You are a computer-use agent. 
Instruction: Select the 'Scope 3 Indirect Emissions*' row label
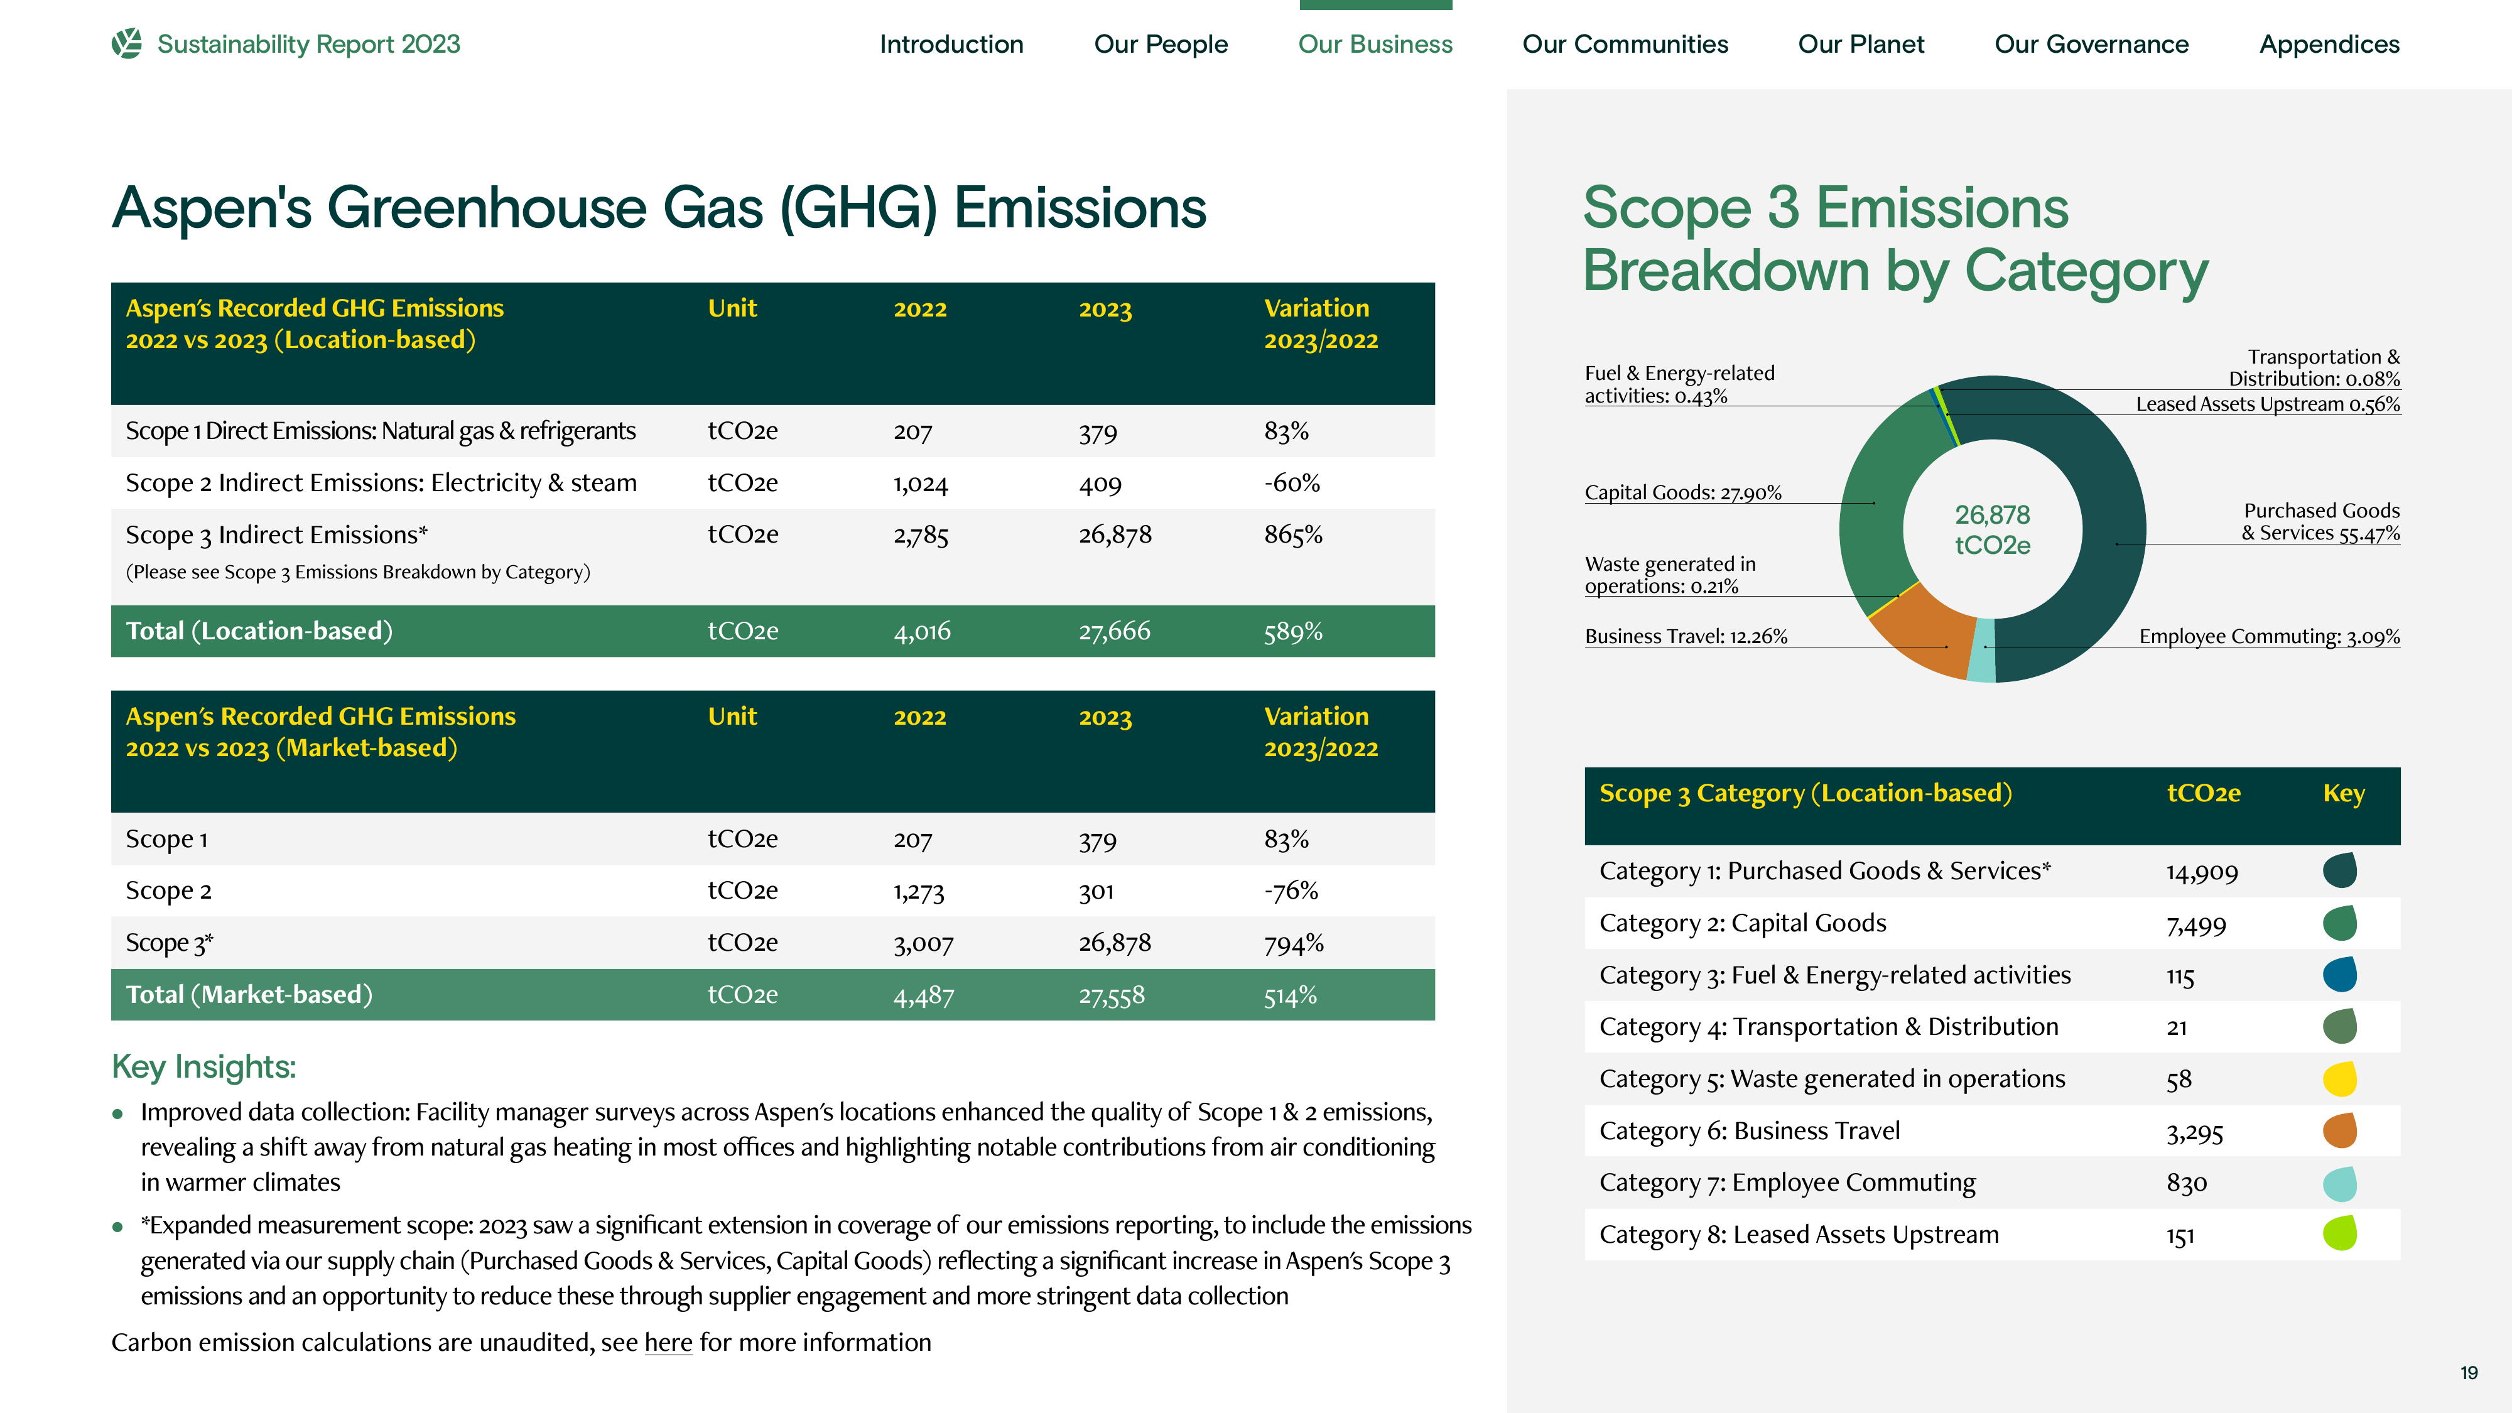(x=277, y=534)
